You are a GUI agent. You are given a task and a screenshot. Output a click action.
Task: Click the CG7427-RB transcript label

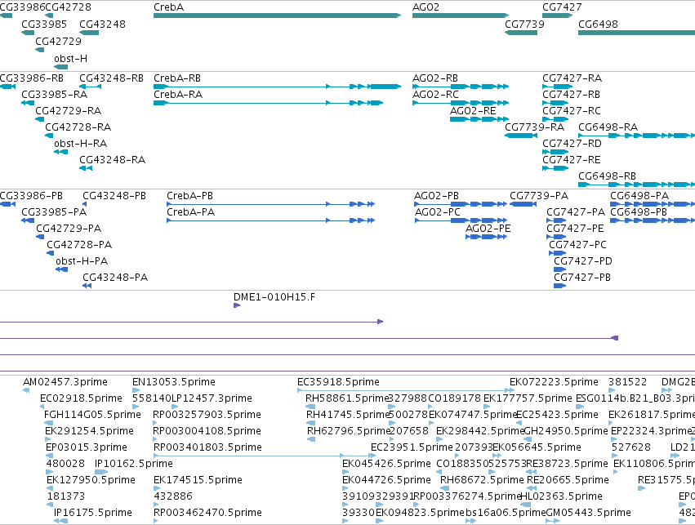coord(572,95)
